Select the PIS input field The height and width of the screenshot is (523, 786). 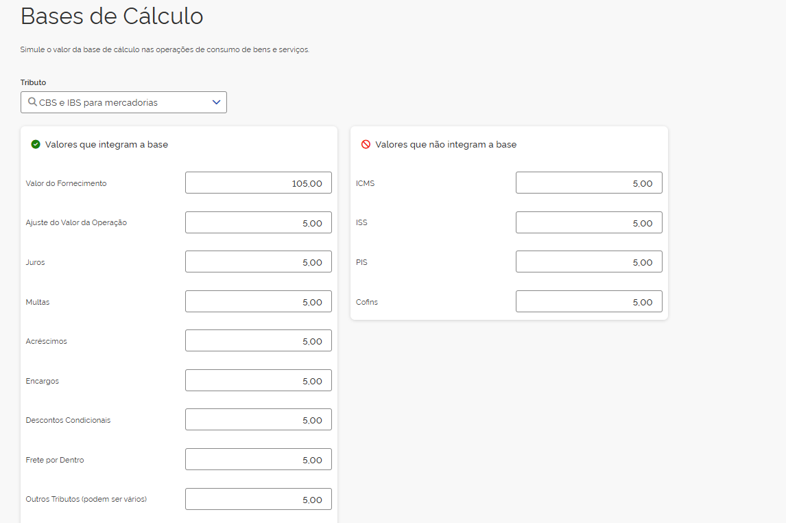pos(588,262)
